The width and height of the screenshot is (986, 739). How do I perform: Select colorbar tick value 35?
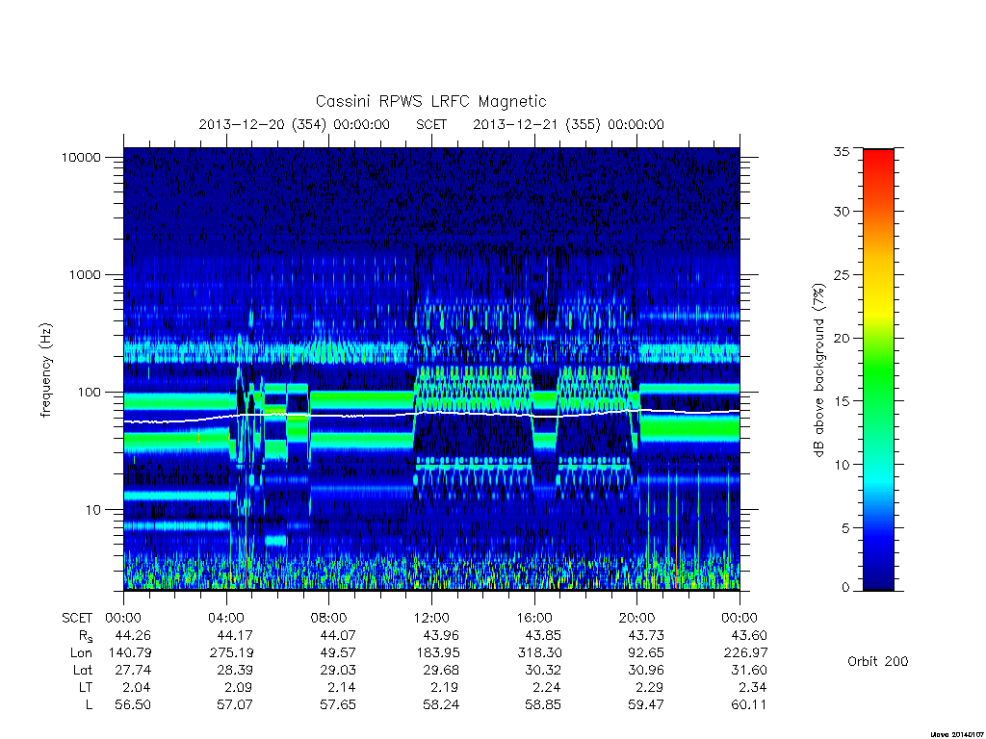pos(841,151)
